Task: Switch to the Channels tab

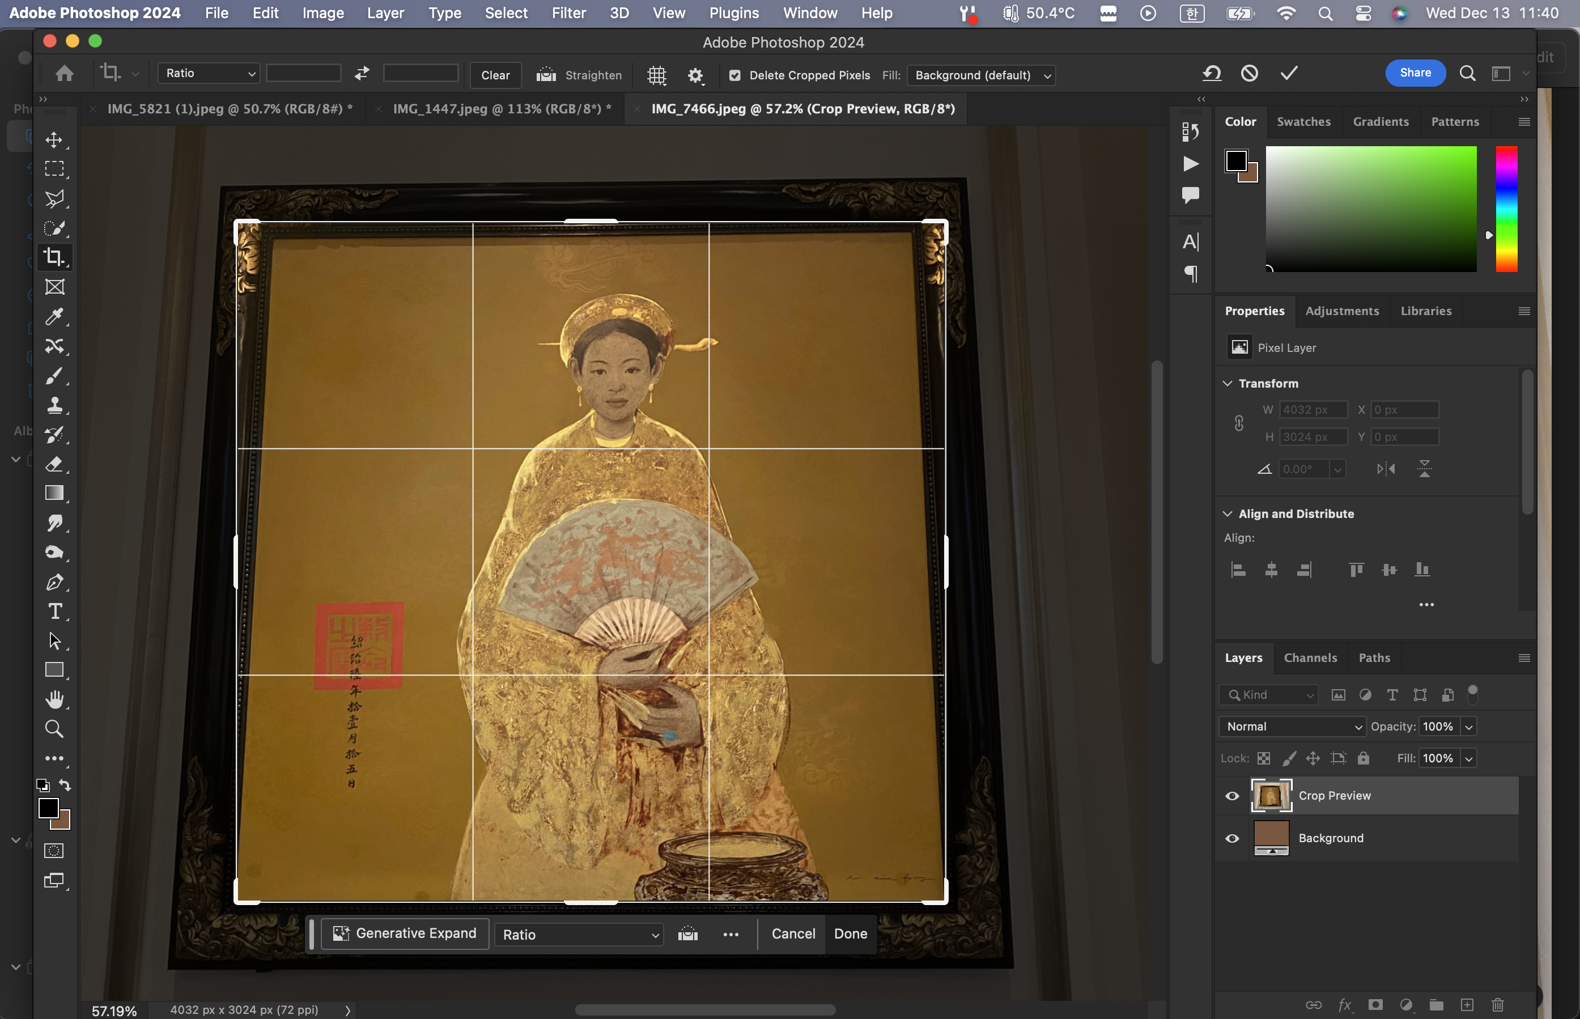Action: click(x=1310, y=658)
